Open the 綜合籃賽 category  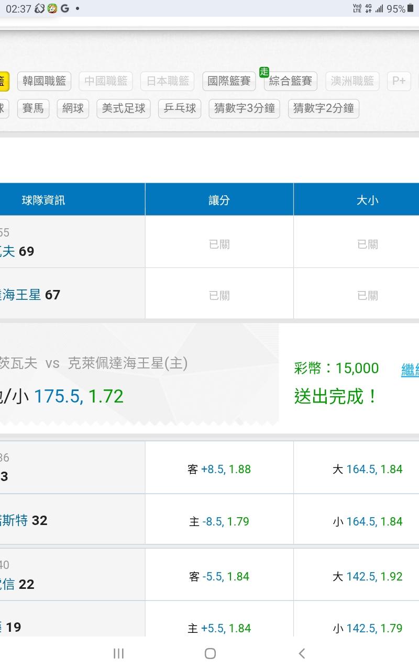(291, 81)
